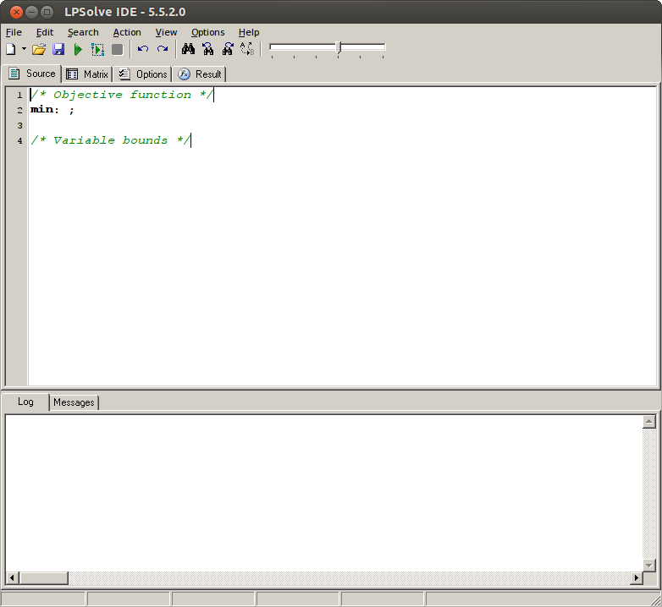Click the log panel's scroll-up arrow
Screen dimensions: 662x607
(648, 422)
